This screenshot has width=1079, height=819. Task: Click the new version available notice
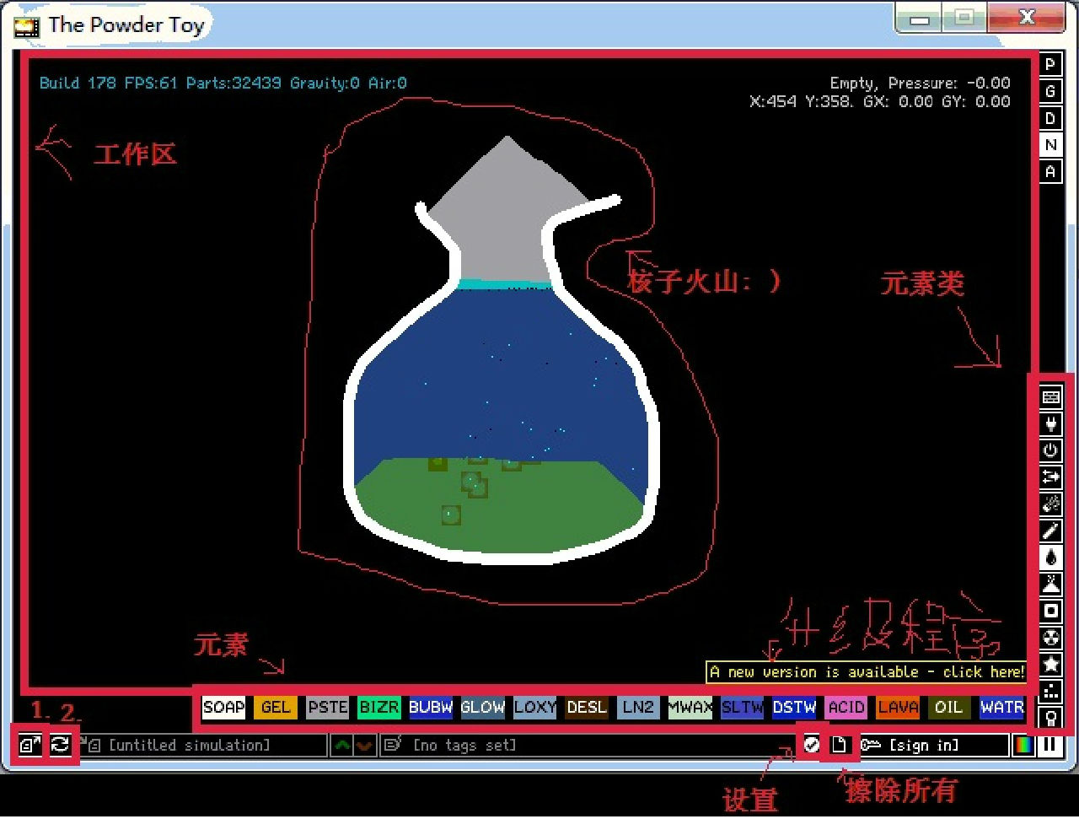point(867,672)
